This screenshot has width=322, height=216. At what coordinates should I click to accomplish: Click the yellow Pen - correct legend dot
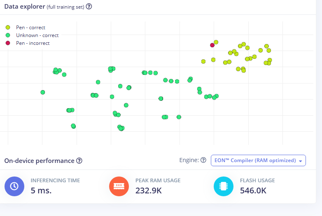pos(8,28)
